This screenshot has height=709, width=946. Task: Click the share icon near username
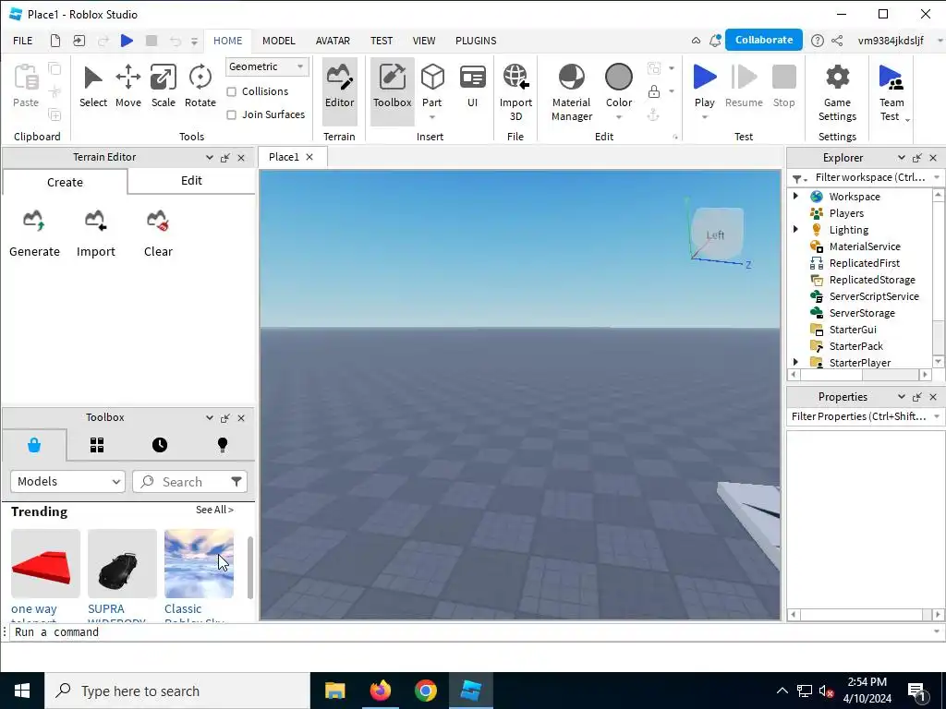pyautogui.click(x=837, y=41)
